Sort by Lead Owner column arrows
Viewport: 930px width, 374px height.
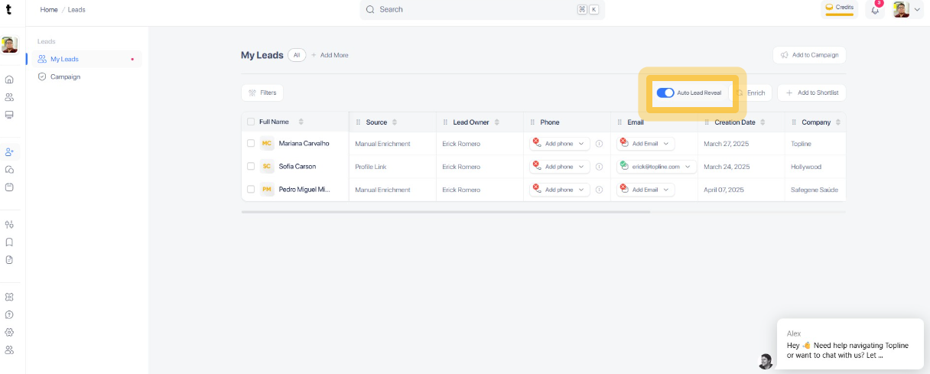(497, 122)
